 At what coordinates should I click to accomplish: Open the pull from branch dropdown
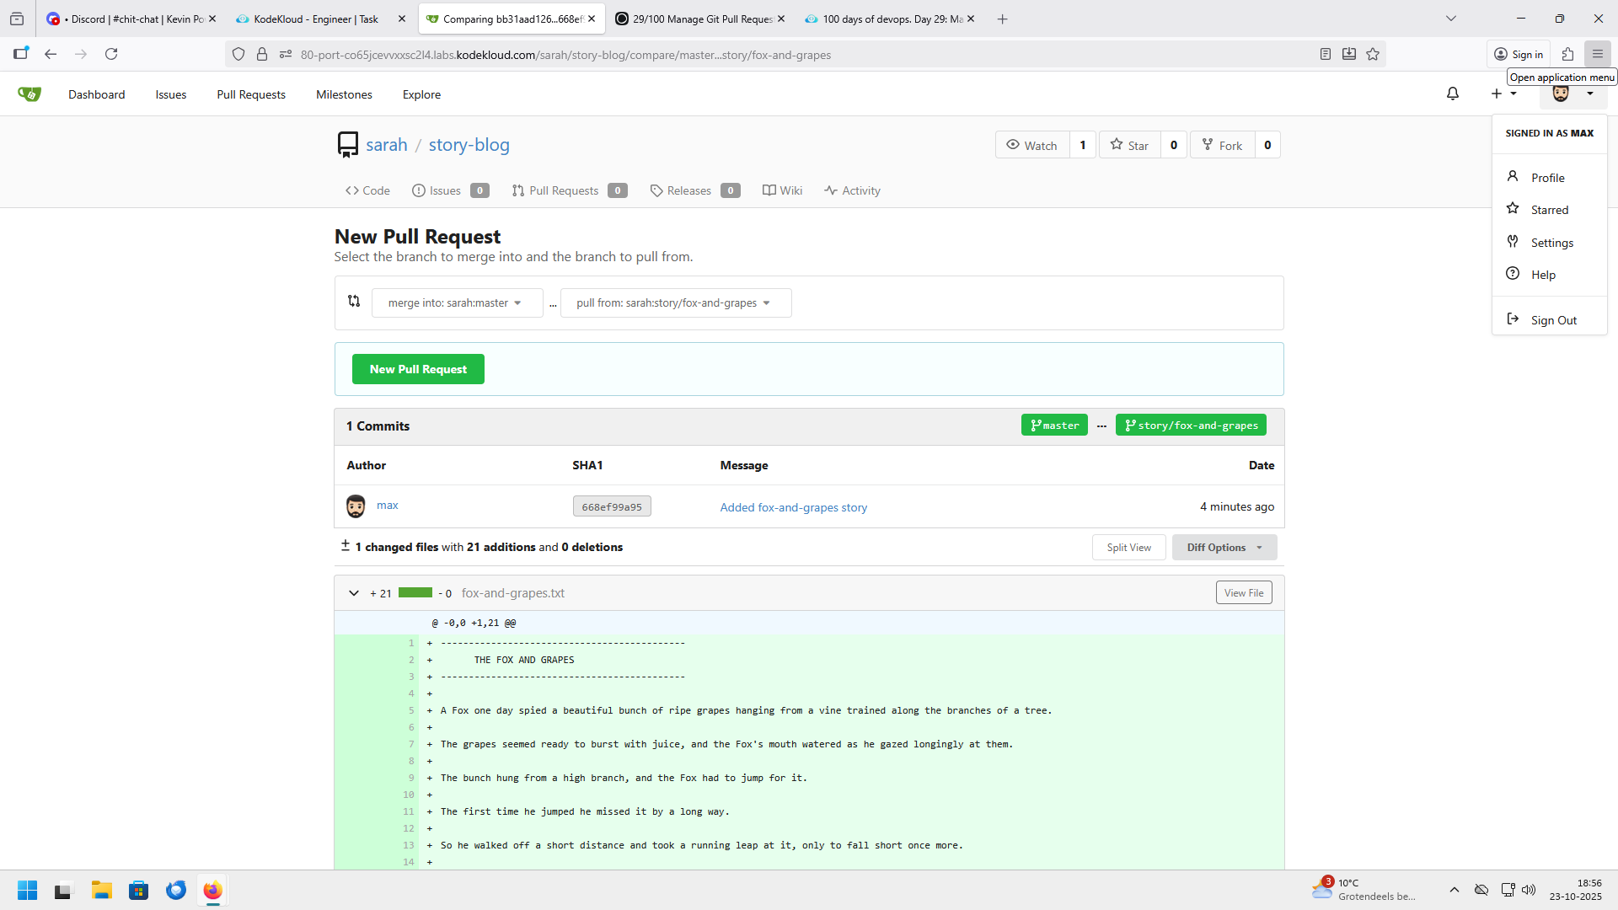coord(674,303)
